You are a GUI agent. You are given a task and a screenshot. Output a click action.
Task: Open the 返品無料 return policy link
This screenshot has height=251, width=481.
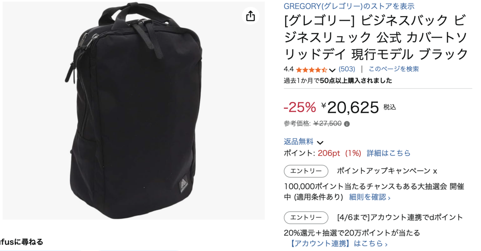[299, 142]
